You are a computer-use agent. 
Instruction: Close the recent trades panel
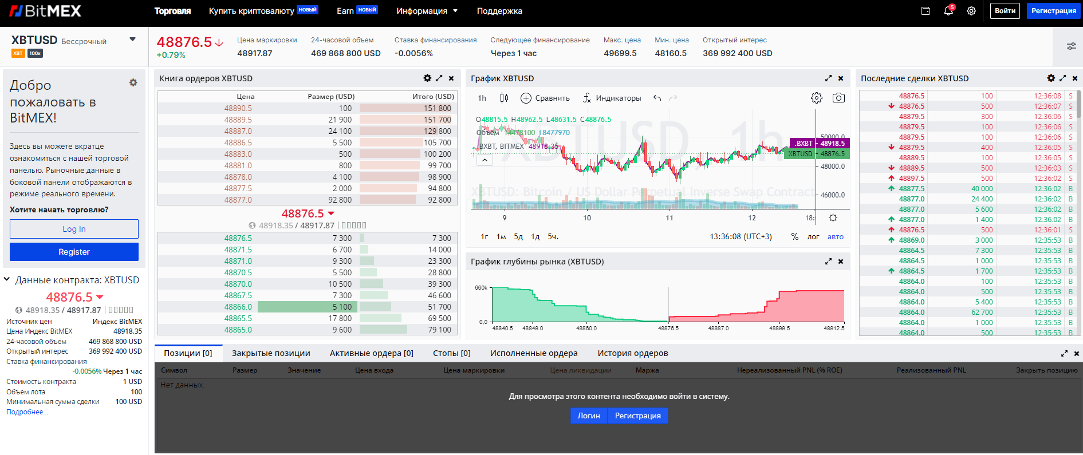[x=1075, y=78]
